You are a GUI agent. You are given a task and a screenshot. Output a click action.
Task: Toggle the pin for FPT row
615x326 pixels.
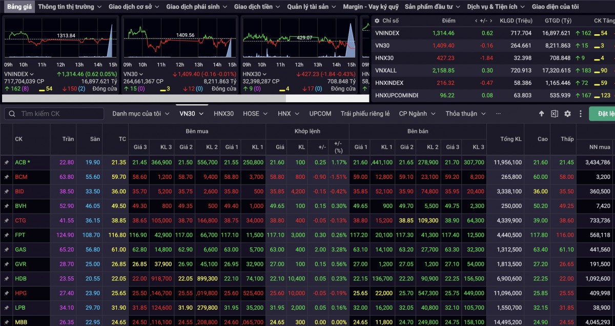click(7, 235)
